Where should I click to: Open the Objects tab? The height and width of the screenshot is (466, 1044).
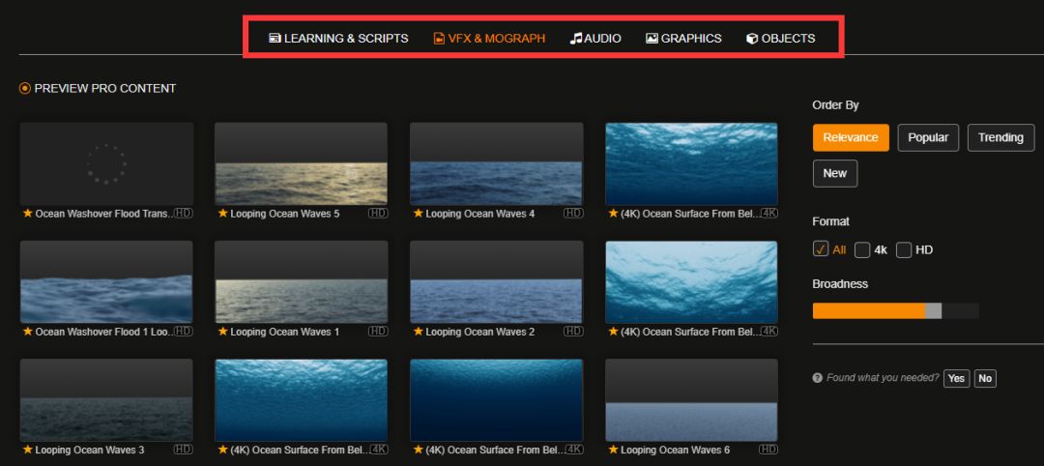click(x=780, y=38)
